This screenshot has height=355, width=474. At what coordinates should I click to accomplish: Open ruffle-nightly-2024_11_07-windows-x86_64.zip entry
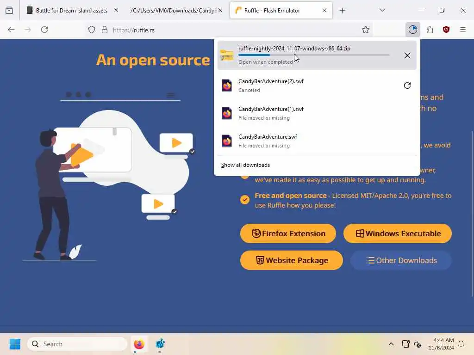[317, 55]
